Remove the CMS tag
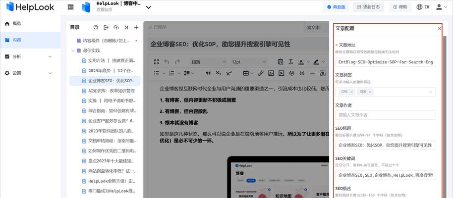The image size is (453, 198). pos(351,92)
